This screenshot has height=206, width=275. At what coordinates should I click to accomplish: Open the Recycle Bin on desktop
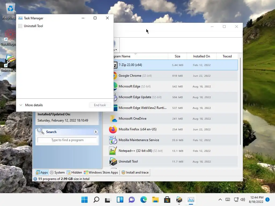coord(9,11)
